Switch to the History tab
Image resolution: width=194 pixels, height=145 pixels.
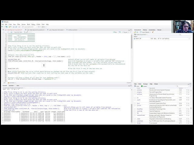(x=145, y=30)
